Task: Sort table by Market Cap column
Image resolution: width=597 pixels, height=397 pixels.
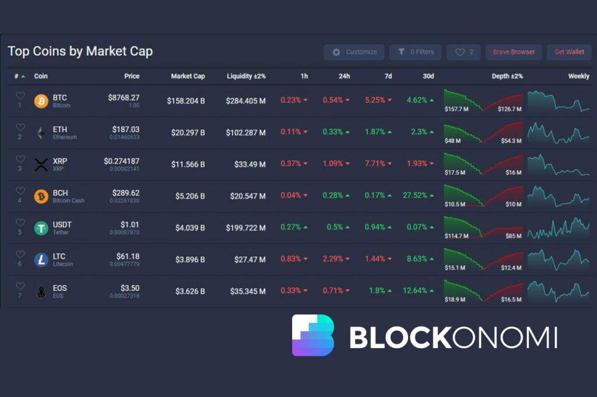Action: [188, 76]
